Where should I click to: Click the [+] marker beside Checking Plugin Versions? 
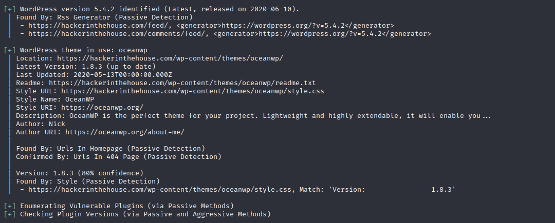pos(10,214)
